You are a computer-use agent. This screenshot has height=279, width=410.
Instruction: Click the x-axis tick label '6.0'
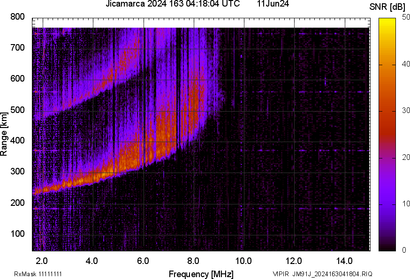coord(143,261)
